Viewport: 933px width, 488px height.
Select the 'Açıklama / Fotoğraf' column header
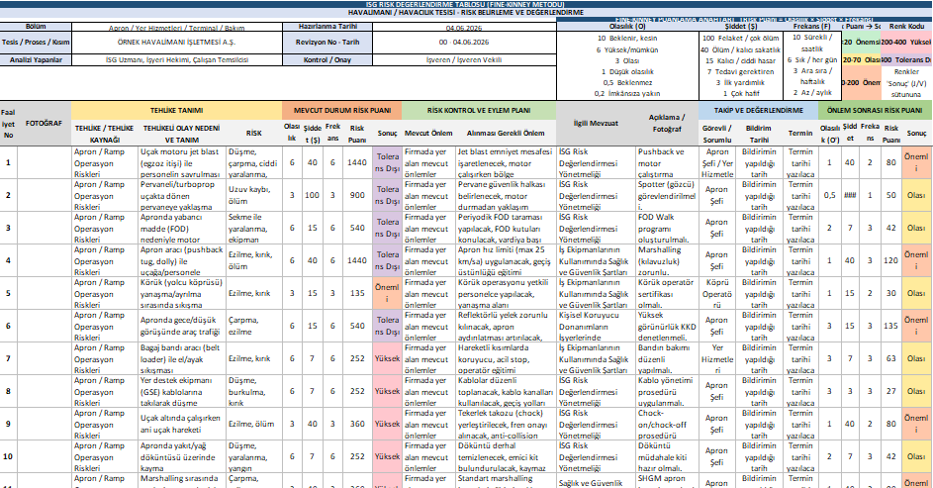point(667,123)
